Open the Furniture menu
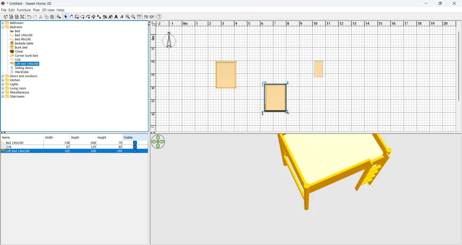 pyautogui.click(x=24, y=10)
